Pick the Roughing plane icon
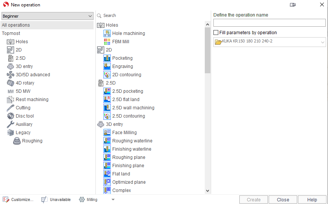Image resolution: width=328 pixels, height=204 pixels. [x=107, y=157]
